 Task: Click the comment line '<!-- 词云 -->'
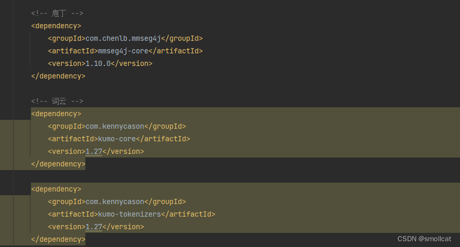[57, 101]
